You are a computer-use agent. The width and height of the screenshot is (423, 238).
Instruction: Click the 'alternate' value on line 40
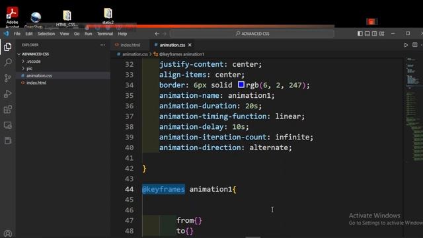[x=268, y=147]
